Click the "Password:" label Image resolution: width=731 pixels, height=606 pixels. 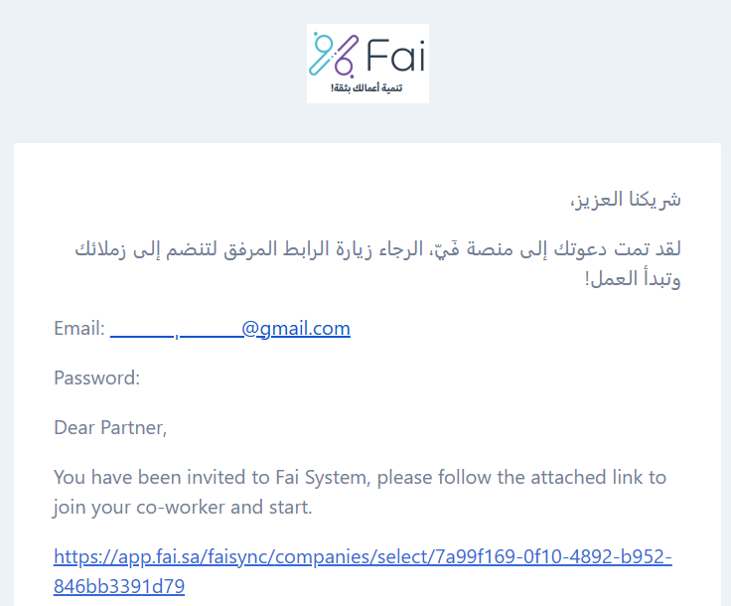click(97, 379)
